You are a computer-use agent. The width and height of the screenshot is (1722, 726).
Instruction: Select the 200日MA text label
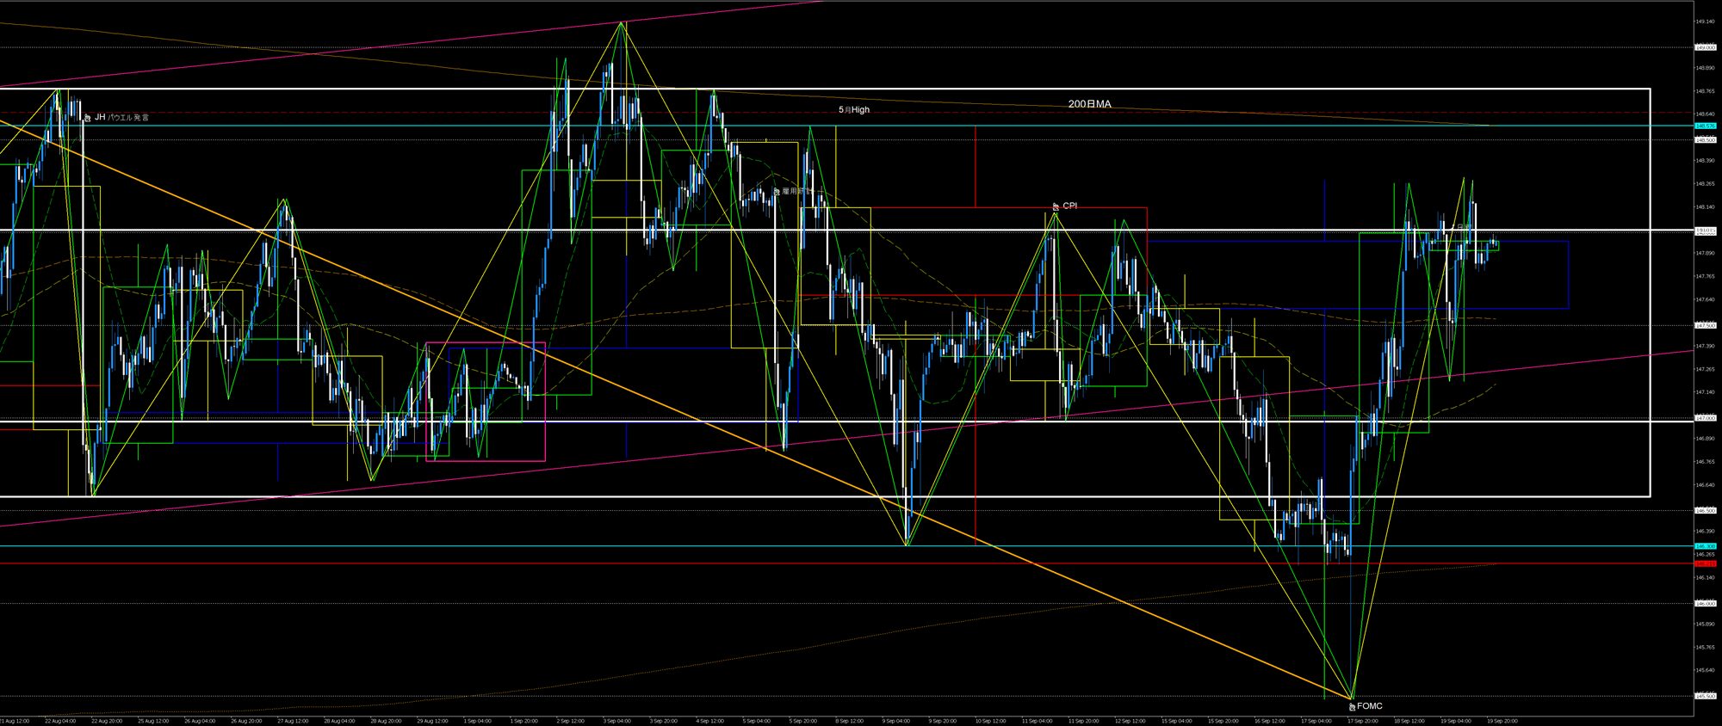[x=1089, y=104]
